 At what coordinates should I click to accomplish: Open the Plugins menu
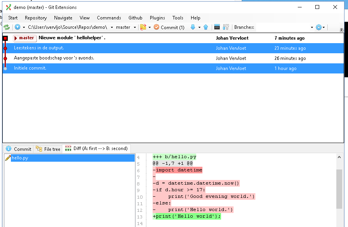157,18
